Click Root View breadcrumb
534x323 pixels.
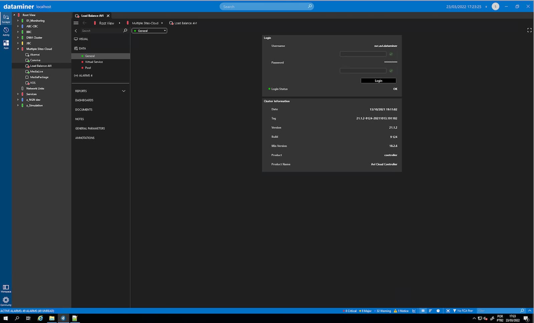(106, 23)
